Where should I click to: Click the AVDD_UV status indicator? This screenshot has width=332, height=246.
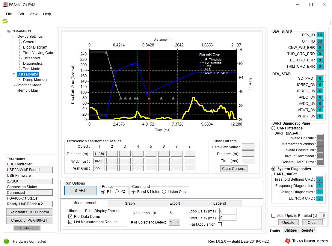(x=320, y=103)
